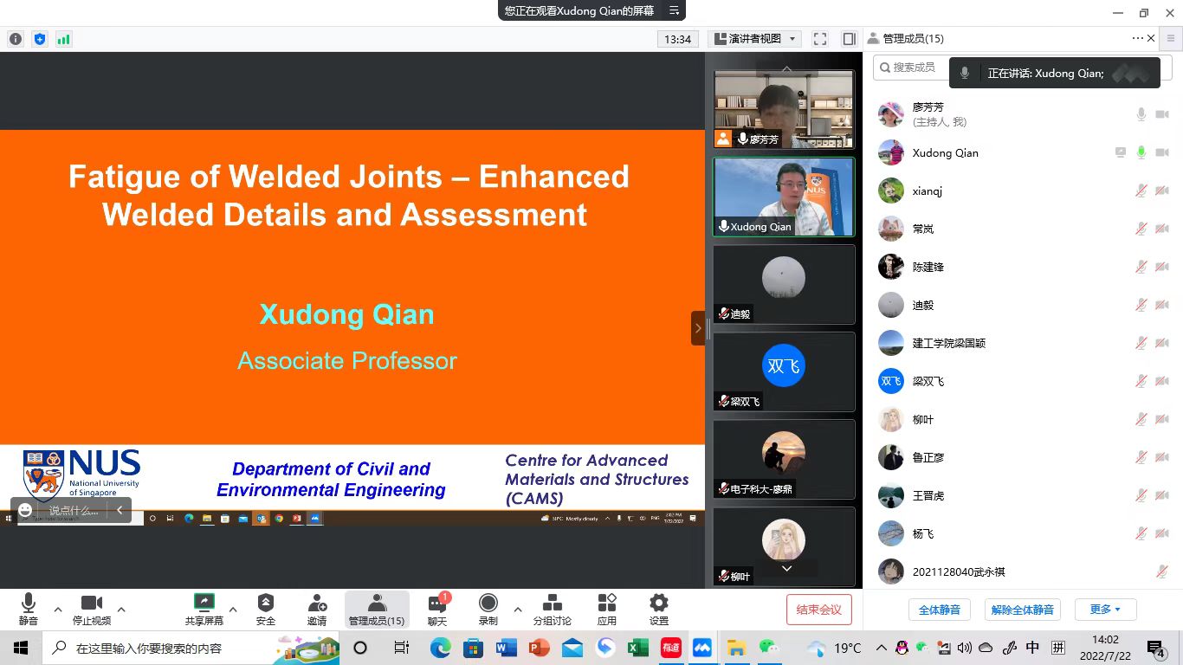Click the 全体静音 mute all button
Image resolution: width=1183 pixels, height=665 pixels.
click(940, 610)
